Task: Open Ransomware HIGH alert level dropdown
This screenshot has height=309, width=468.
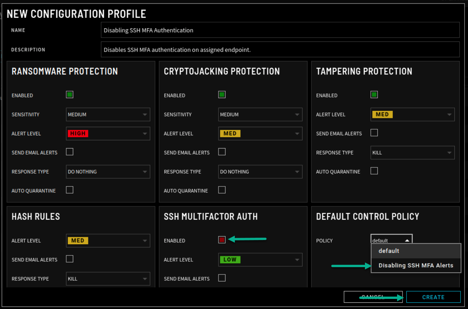Action: point(108,133)
